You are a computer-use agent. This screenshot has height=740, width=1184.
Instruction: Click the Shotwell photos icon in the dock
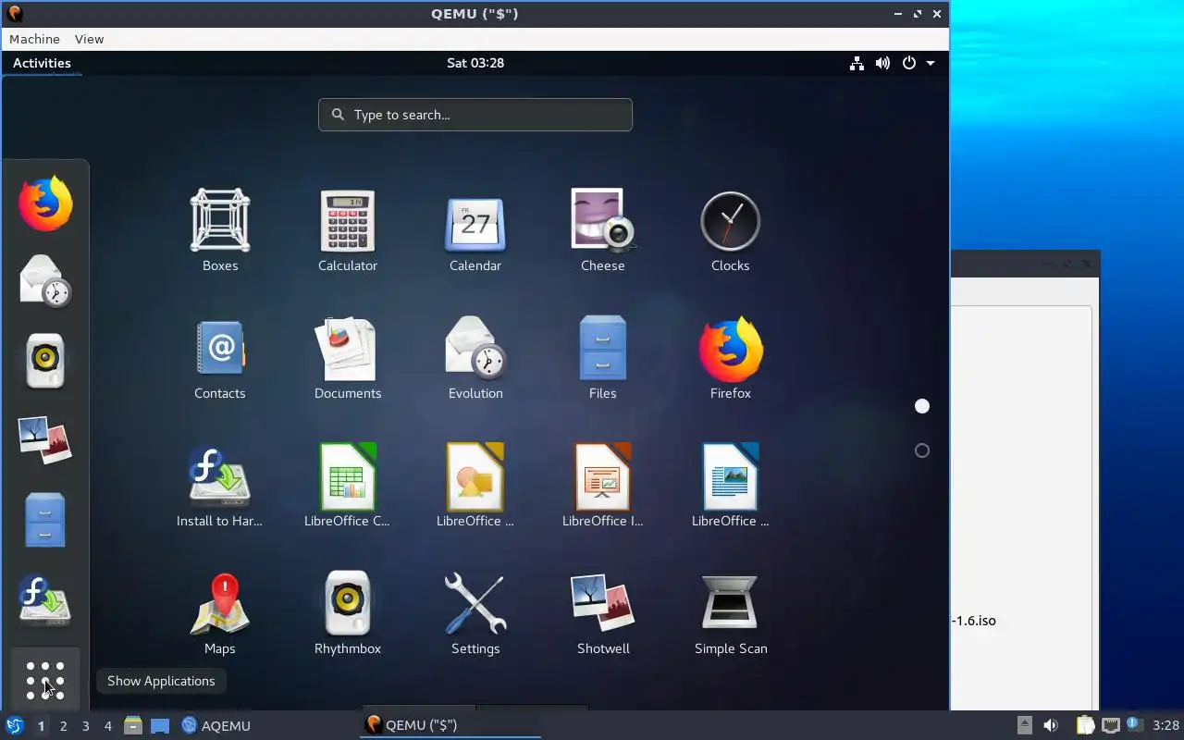coord(45,440)
